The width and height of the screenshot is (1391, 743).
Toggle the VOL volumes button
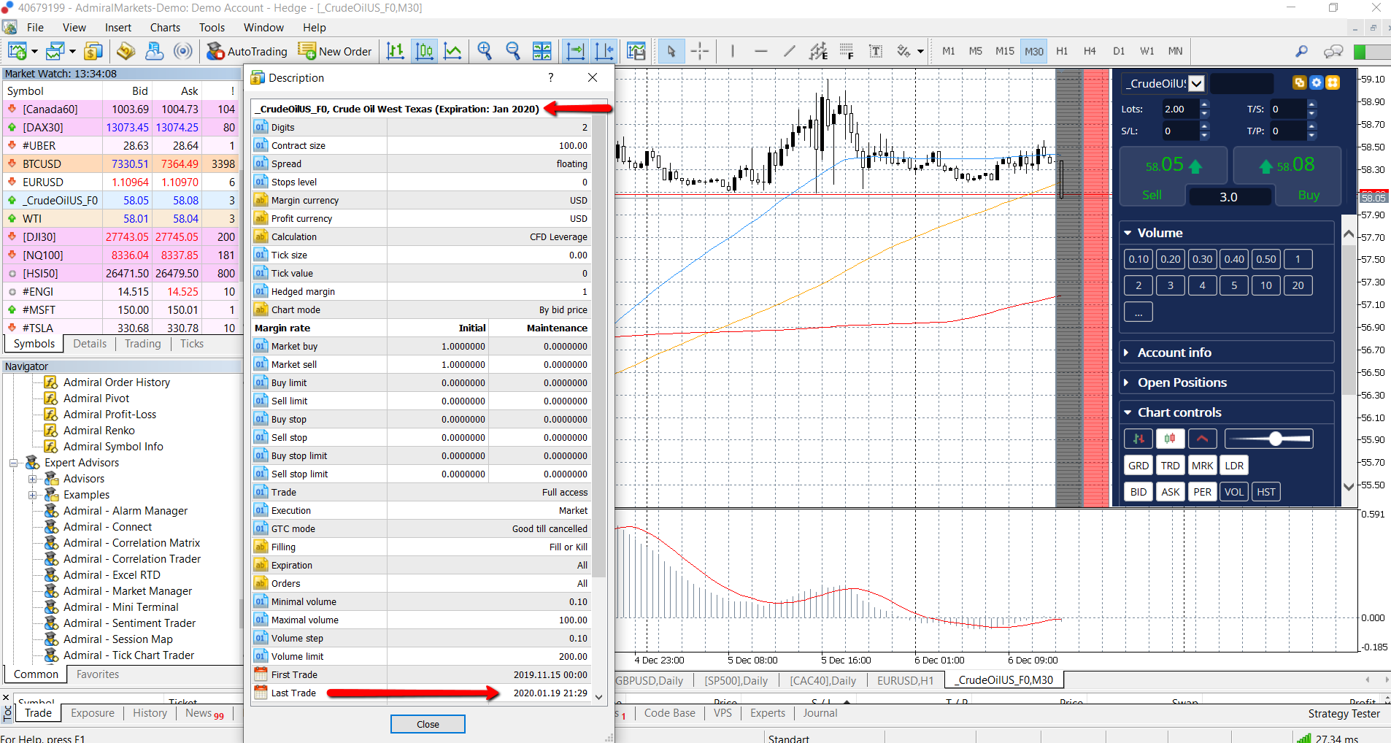click(x=1234, y=492)
